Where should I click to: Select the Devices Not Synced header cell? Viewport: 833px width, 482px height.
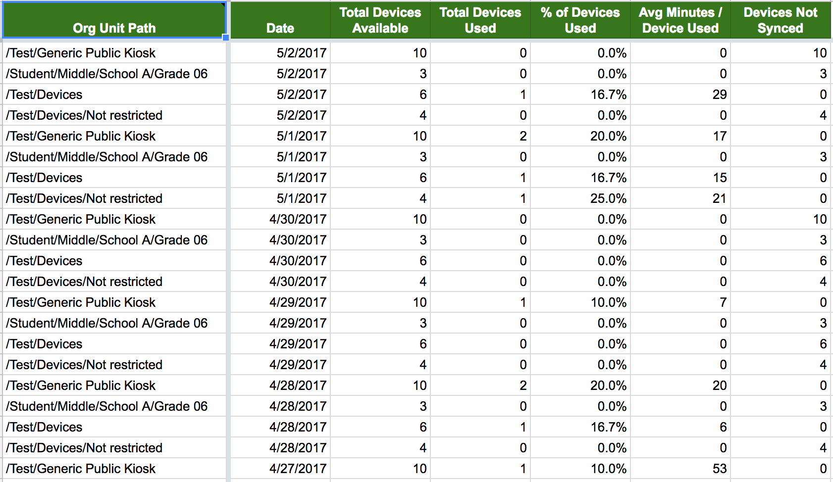click(780, 21)
